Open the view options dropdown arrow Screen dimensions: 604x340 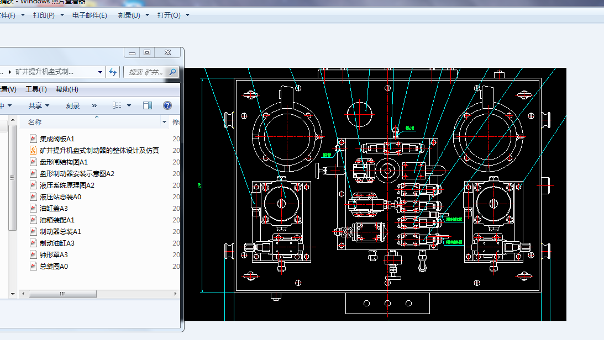coord(129,105)
